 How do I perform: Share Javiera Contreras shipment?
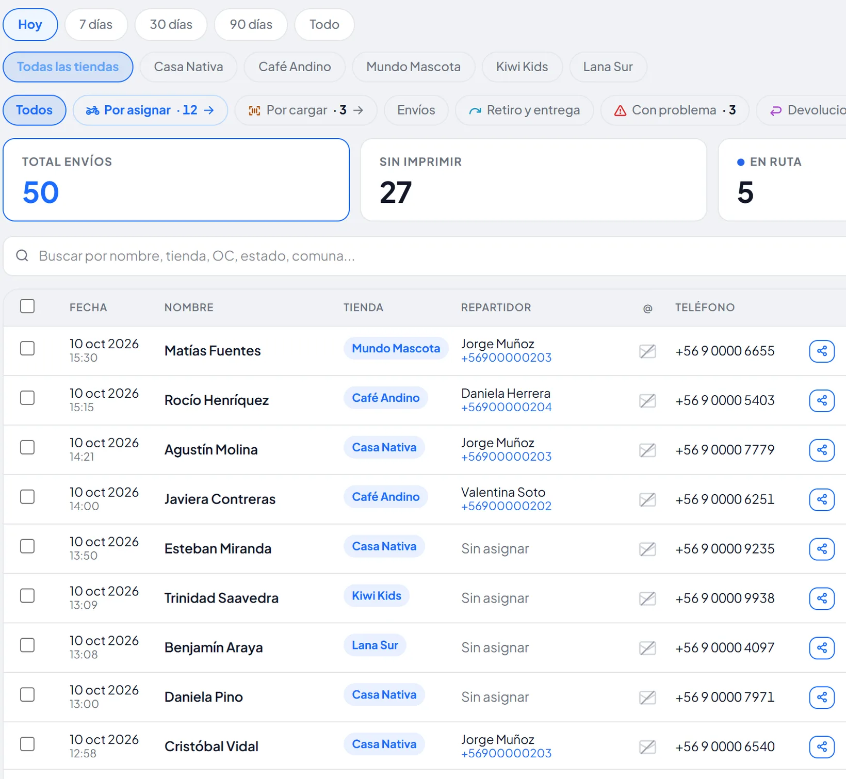click(822, 500)
